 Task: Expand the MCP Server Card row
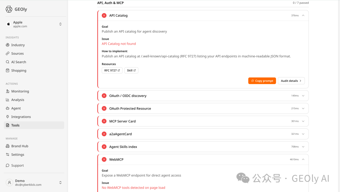(x=203, y=121)
